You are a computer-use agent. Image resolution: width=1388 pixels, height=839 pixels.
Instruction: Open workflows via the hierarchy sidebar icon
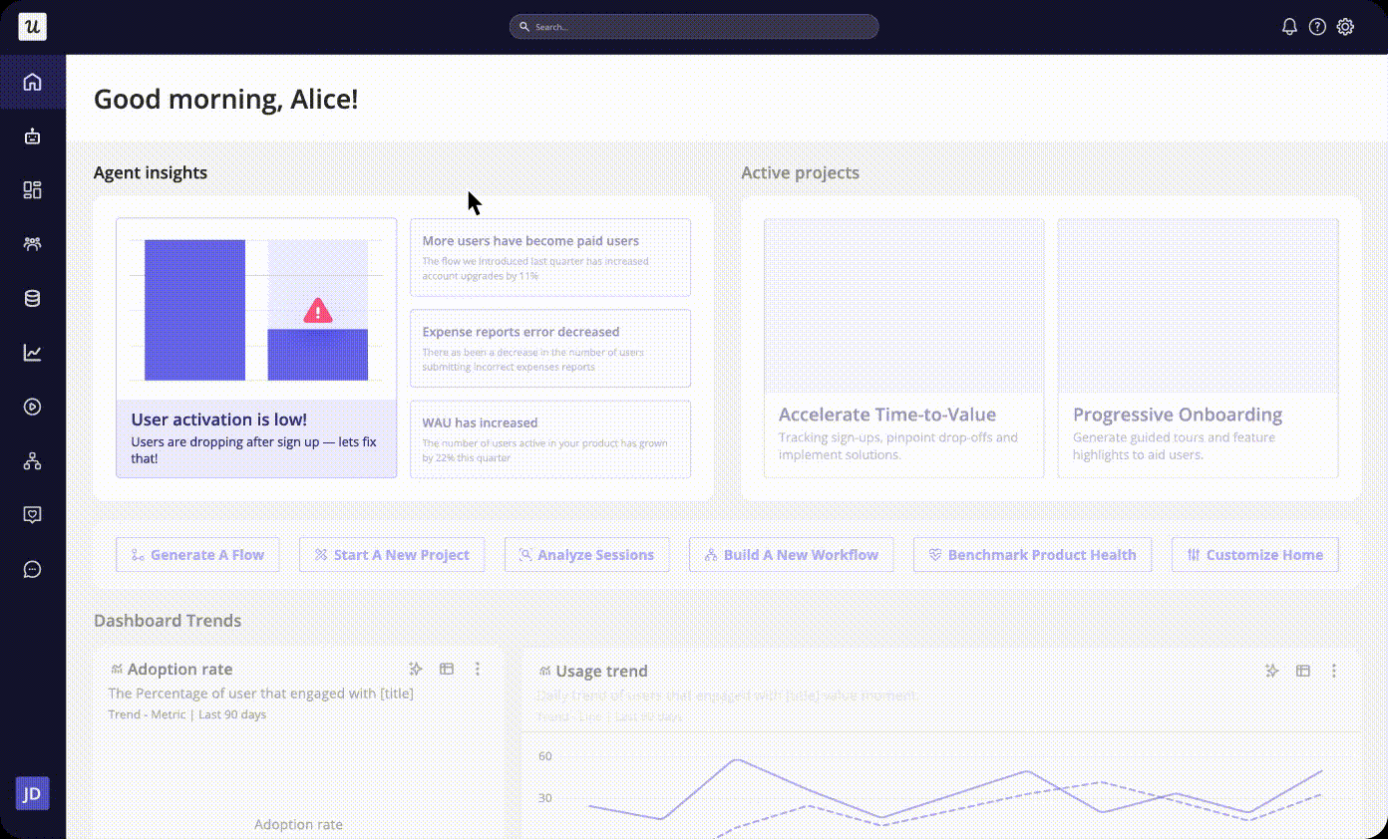coord(32,460)
